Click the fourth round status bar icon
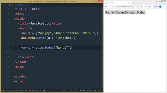 (41, 91)
